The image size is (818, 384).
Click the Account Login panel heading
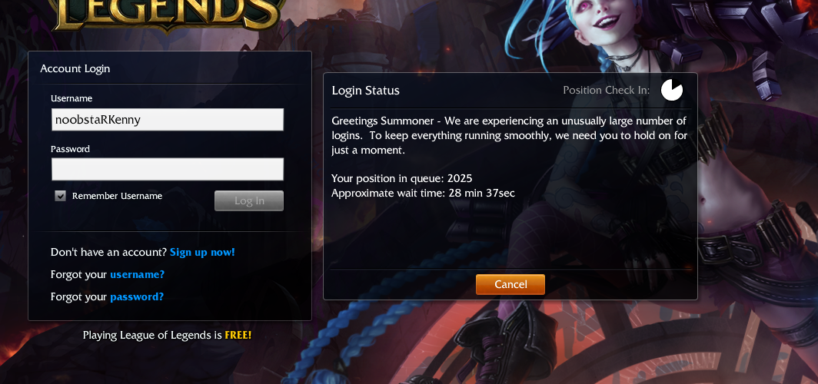tap(75, 68)
